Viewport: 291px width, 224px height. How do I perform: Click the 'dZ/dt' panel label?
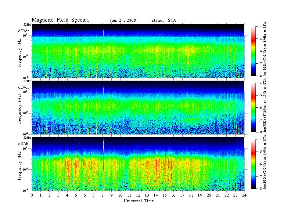pyautogui.click(x=24, y=143)
